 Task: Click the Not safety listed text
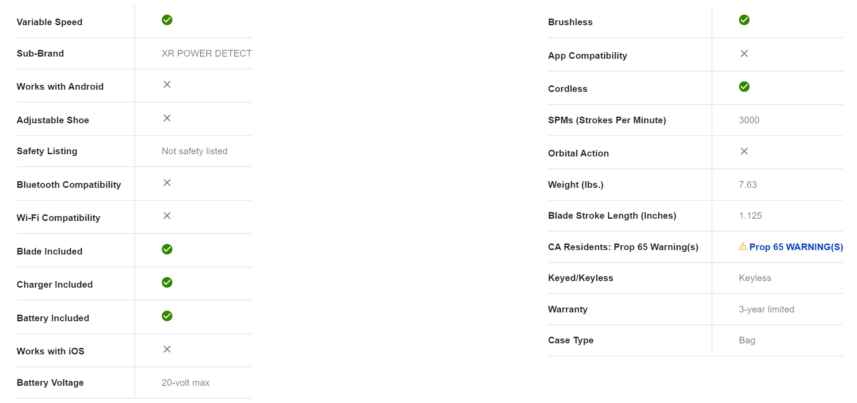[x=194, y=151]
